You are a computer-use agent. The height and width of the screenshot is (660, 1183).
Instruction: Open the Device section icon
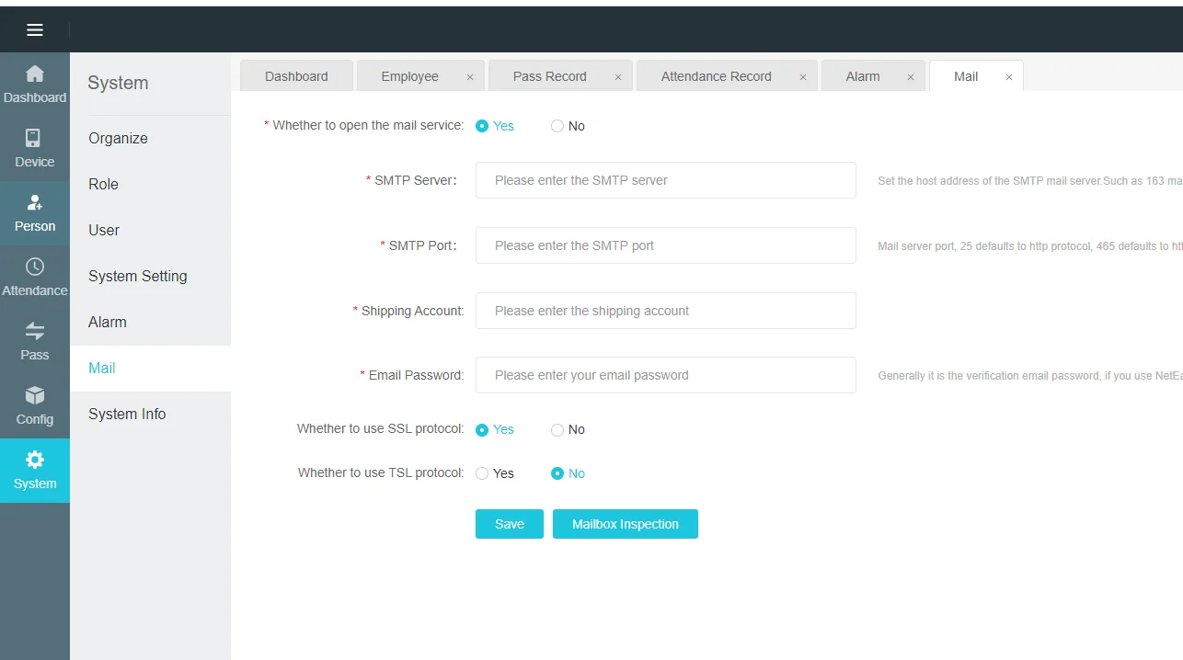(x=35, y=139)
